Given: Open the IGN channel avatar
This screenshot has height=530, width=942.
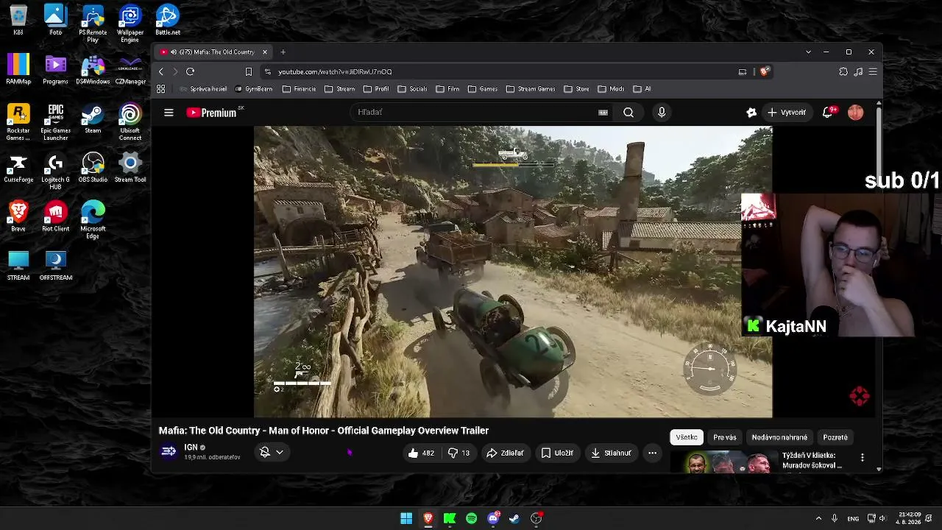Looking at the screenshot, I should tap(169, 451).
